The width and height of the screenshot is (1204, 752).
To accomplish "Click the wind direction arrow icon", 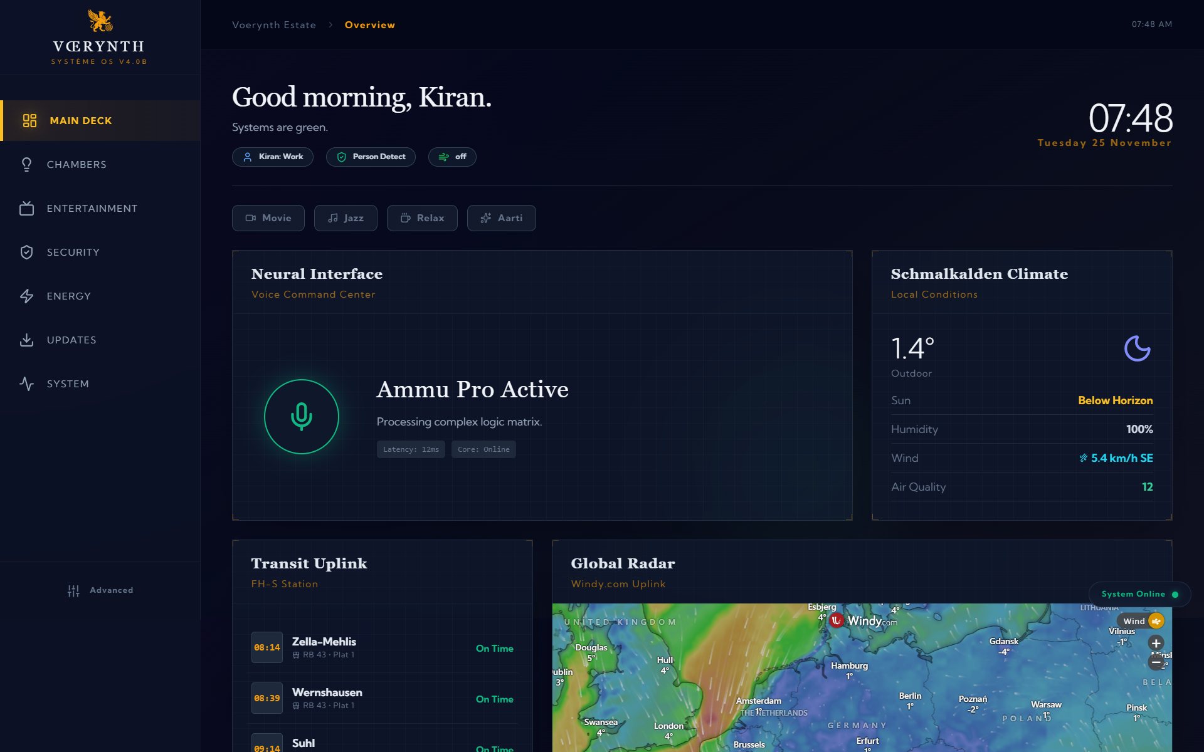I will point(1083,458).
